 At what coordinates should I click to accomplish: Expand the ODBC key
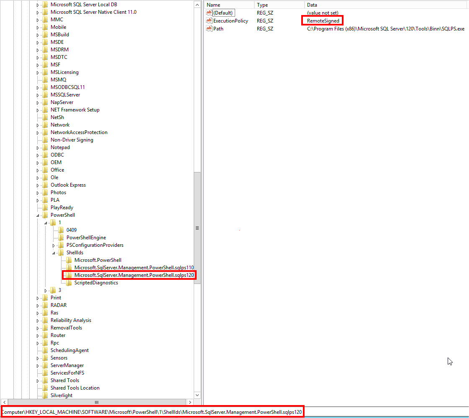pos(38,155)
